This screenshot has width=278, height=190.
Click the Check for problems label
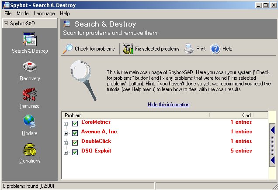[x=95, y=49]
